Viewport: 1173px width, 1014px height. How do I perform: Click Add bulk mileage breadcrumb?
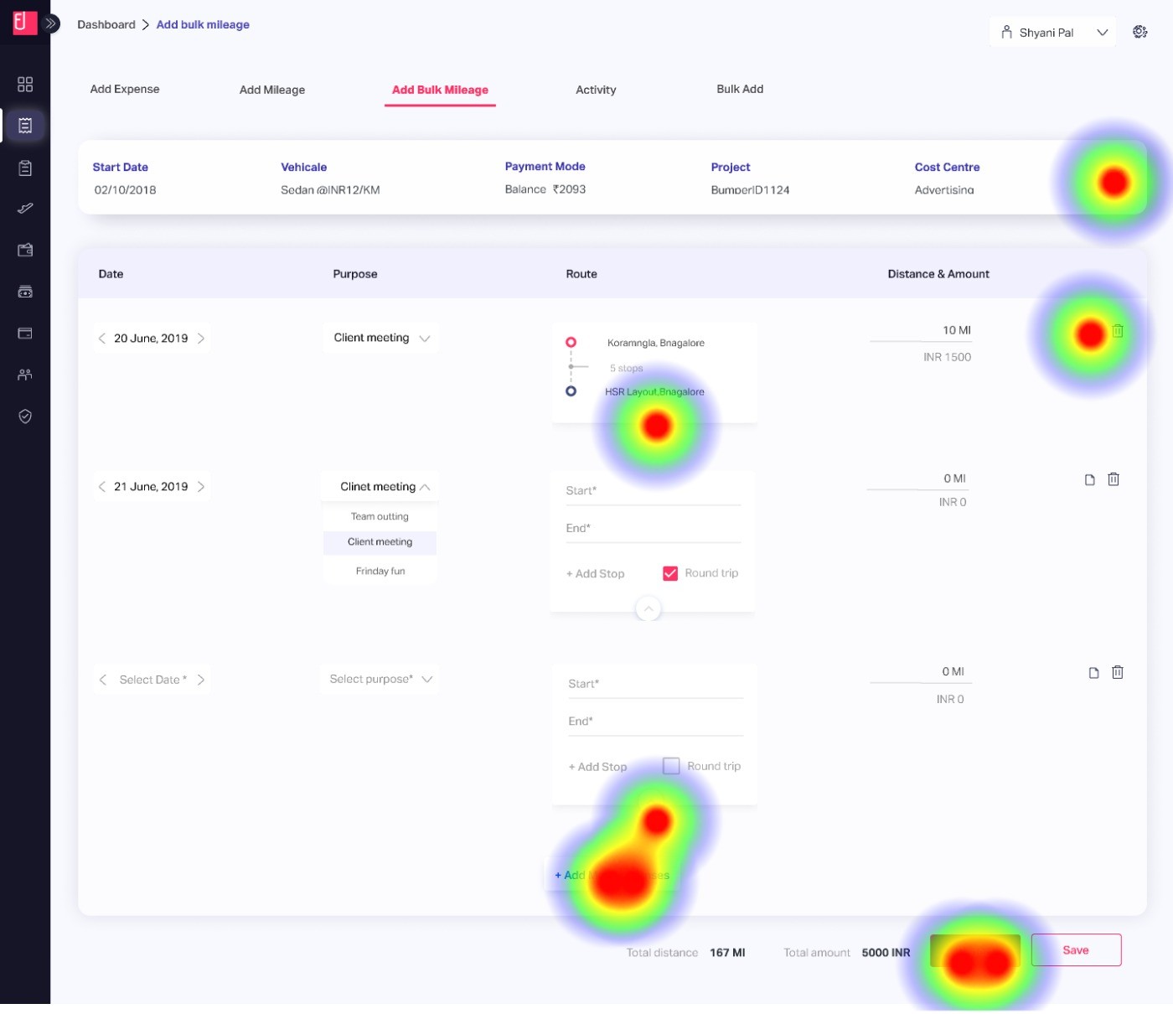[203, 24]
